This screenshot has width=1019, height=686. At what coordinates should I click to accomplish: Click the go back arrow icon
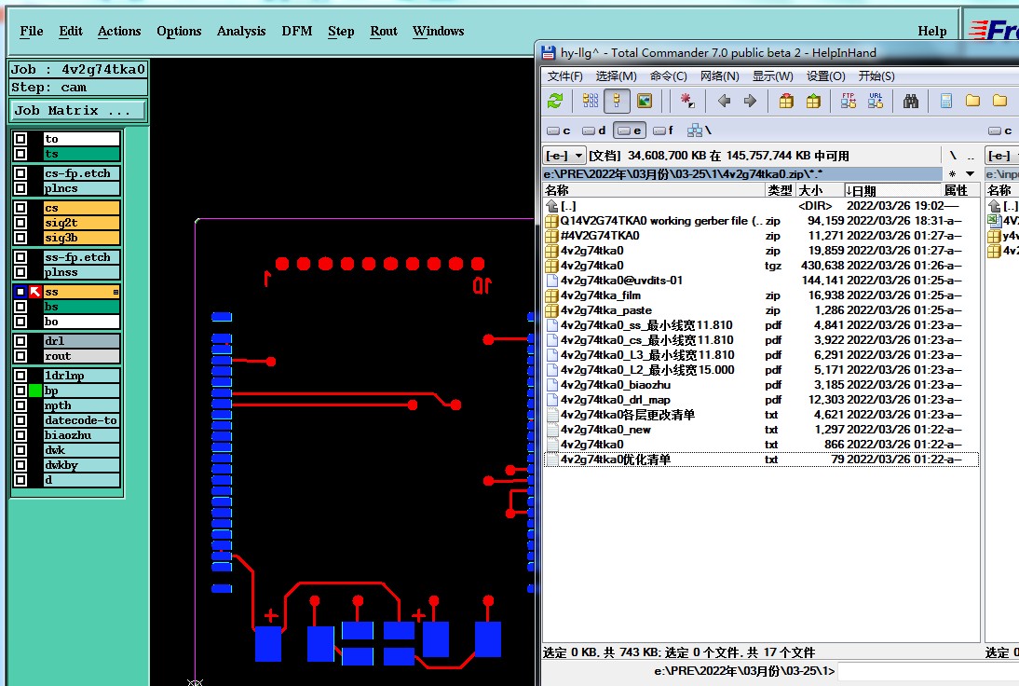(x=724, y=101)
